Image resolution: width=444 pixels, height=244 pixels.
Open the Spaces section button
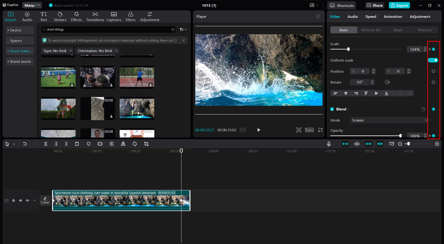[20, 41]
